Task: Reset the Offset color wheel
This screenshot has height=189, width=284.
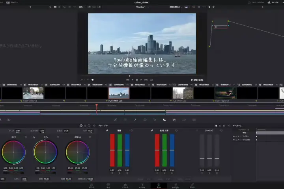Action: 90,137
